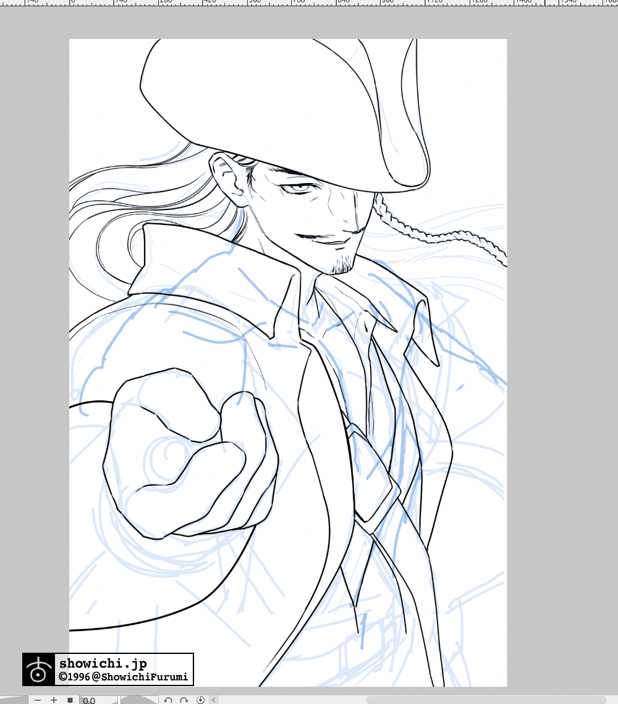This screenshot has height=704, width=618.
Task: Click the character's visible eye
Action: pyautogui.click(x=300, y=186)
